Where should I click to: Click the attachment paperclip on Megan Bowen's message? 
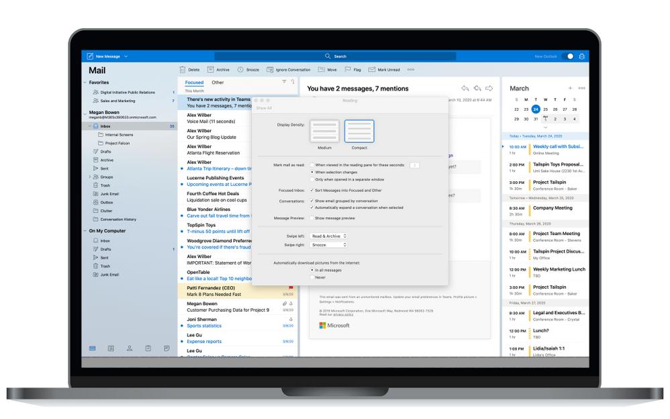click(285, 304)
